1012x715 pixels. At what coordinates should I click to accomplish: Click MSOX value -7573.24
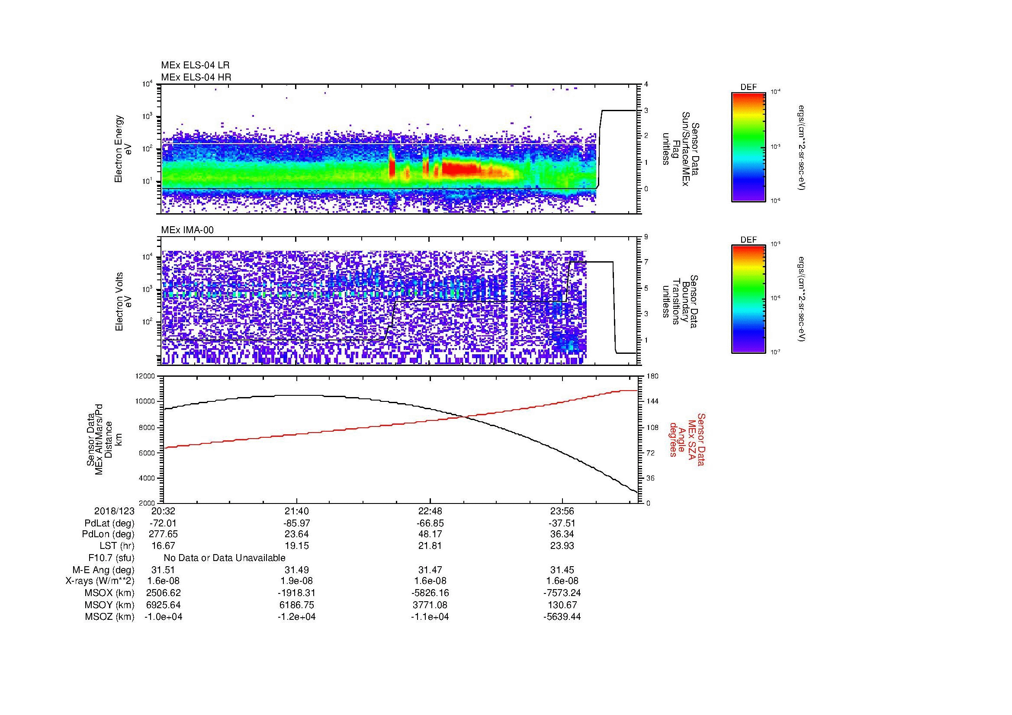point(562,593)
